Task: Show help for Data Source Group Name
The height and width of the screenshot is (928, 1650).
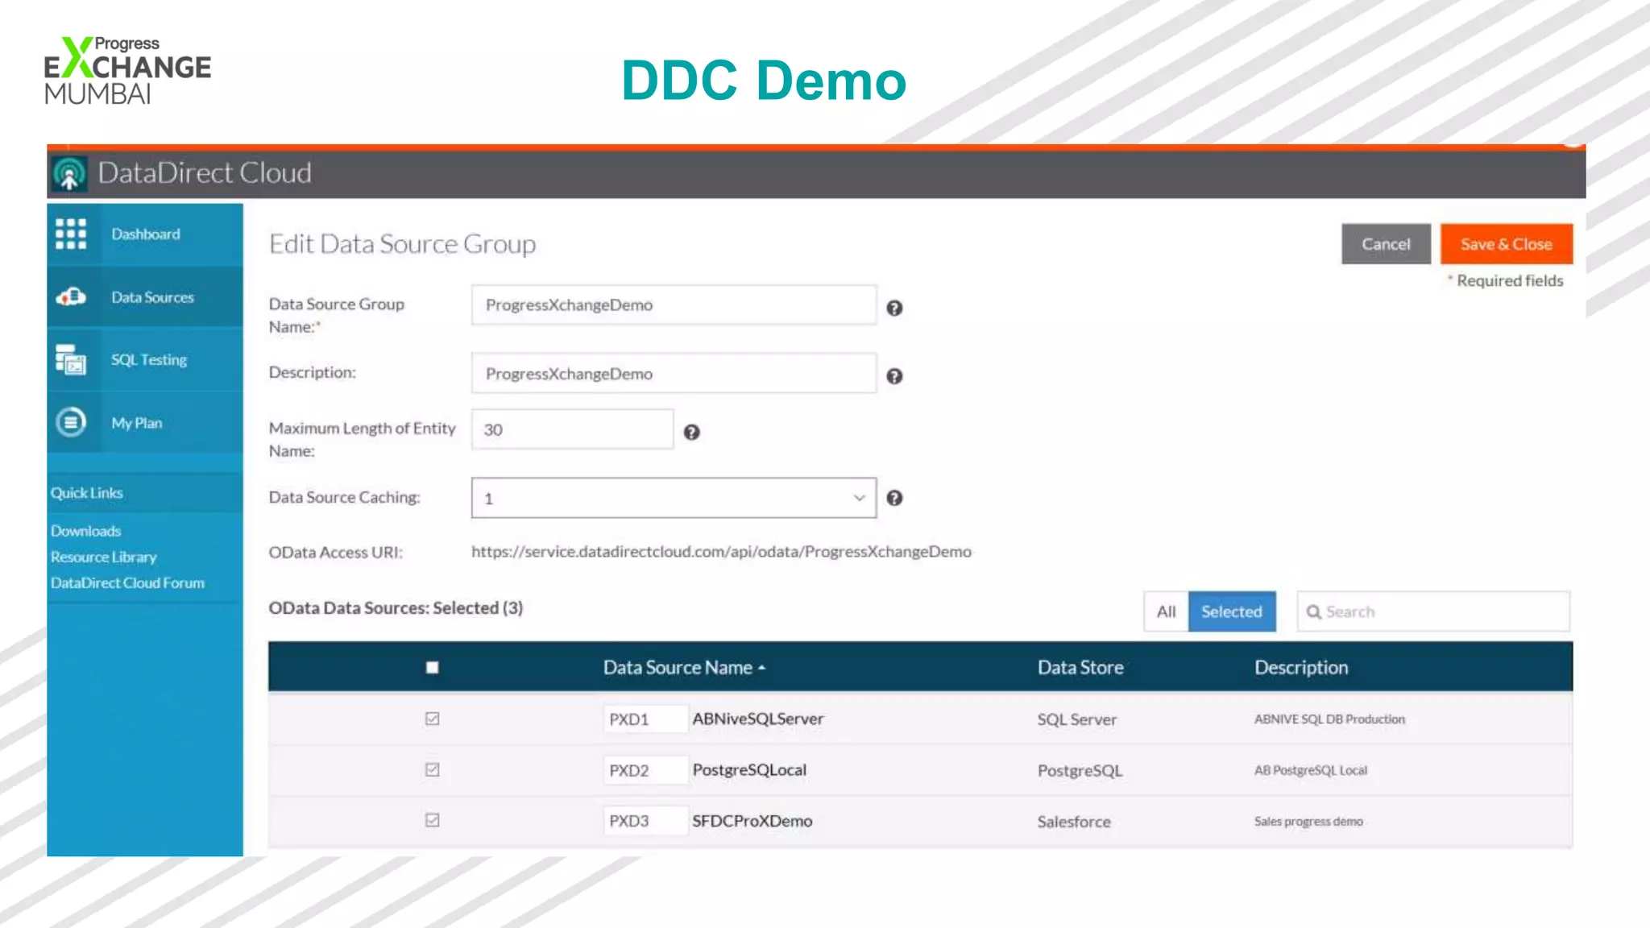Action: [894, 308]
